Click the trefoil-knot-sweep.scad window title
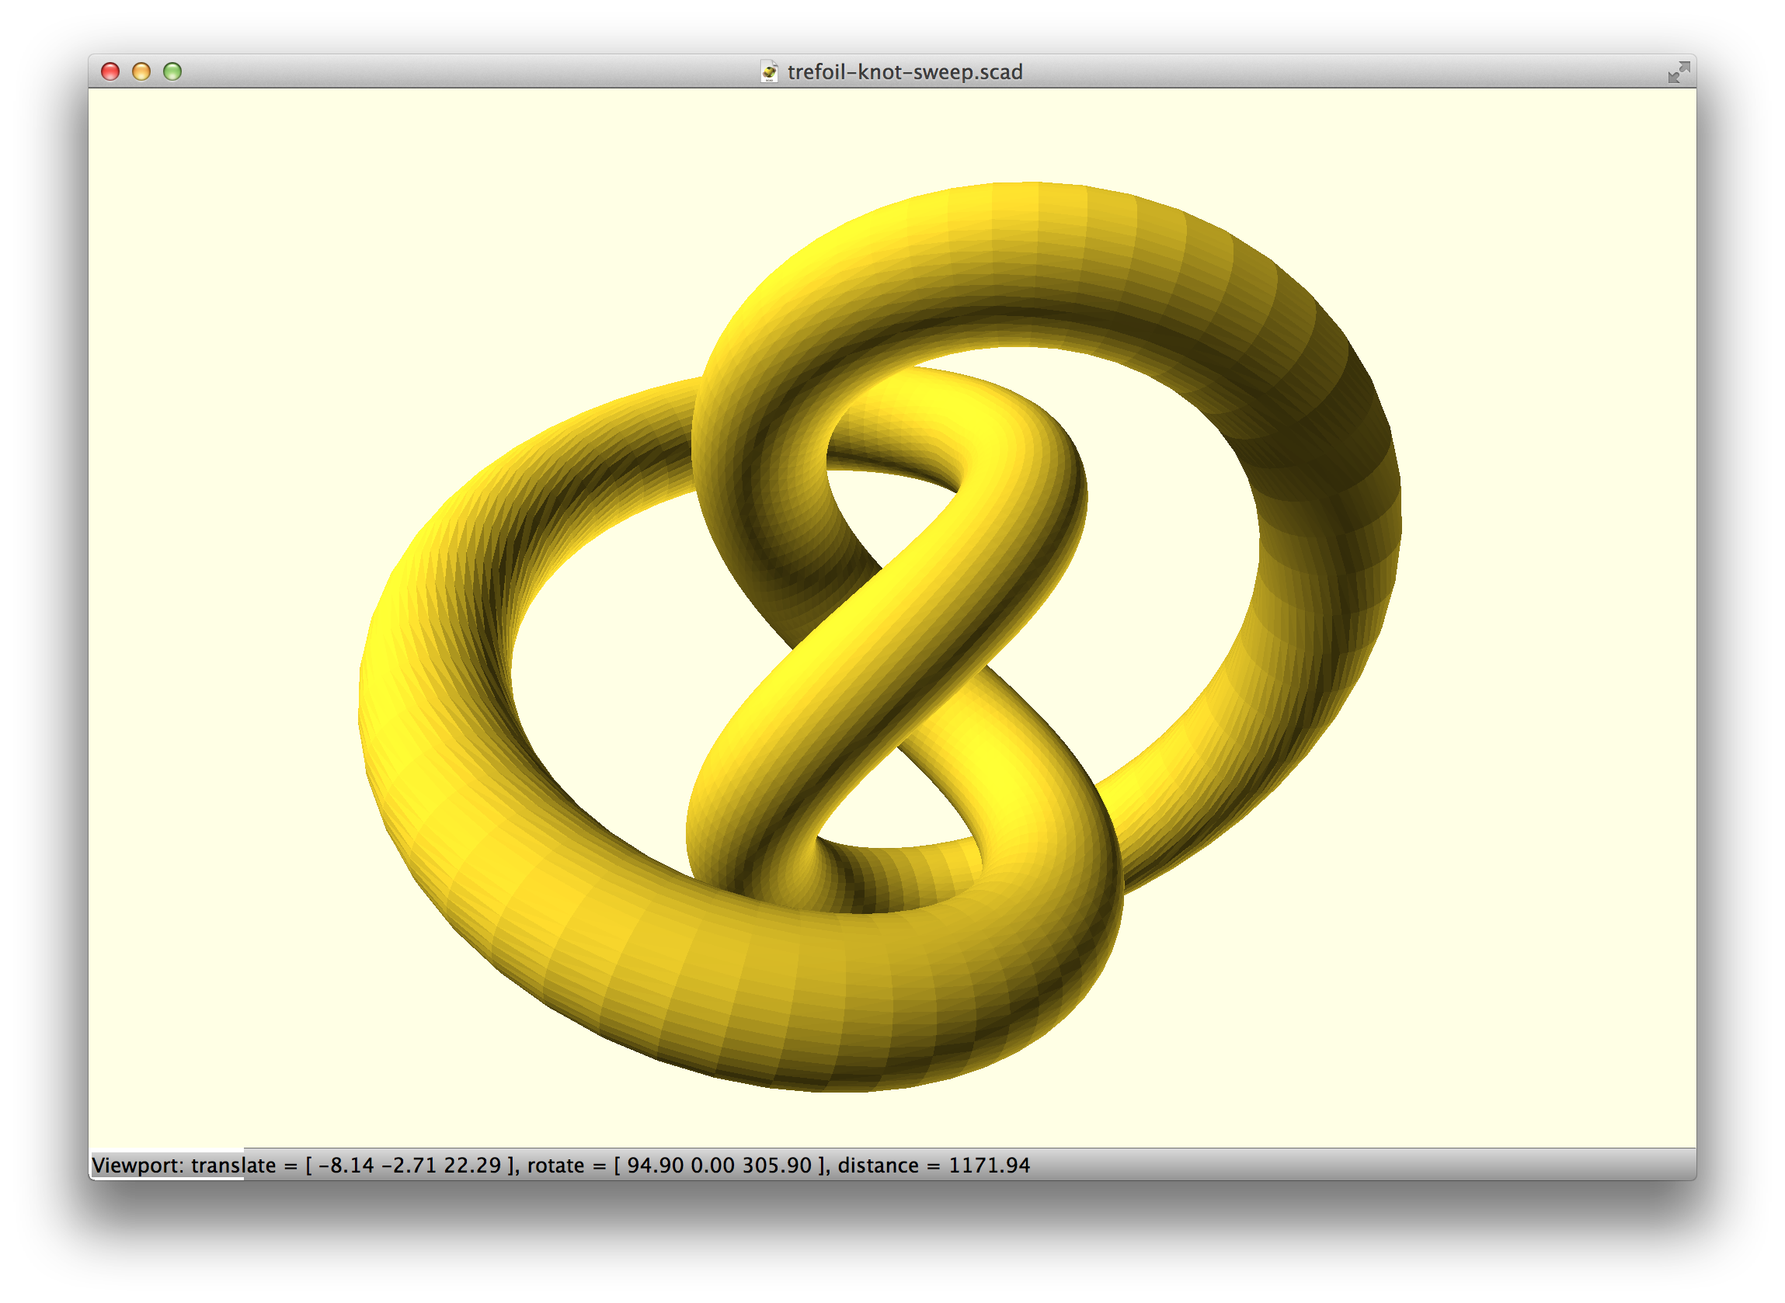1785x1303 pixels. click(905, 71)
